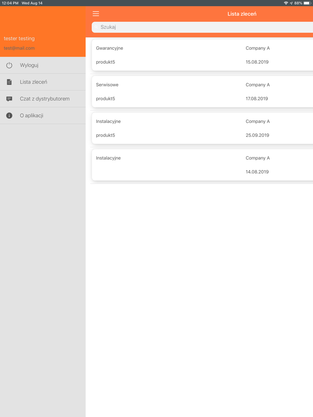Select the order dated 14.08.2019
This screenshot has height=417, width=313.
pyautogui.click(x=202, y=165)
